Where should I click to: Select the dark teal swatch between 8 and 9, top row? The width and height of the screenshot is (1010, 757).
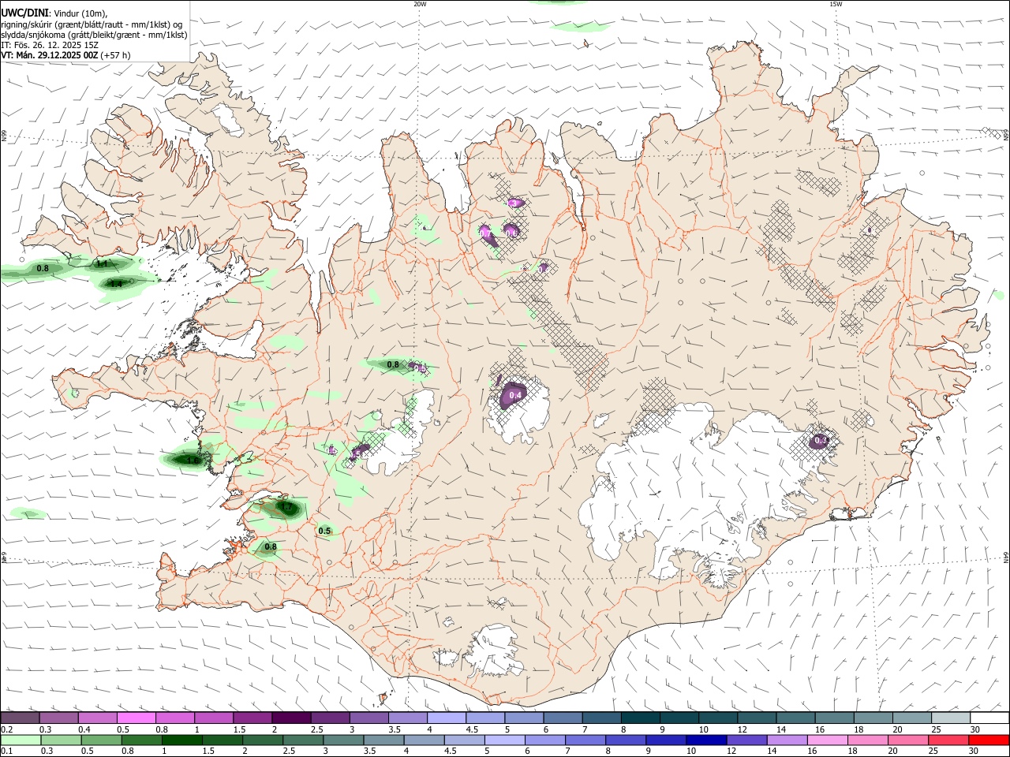coord(641,718)
